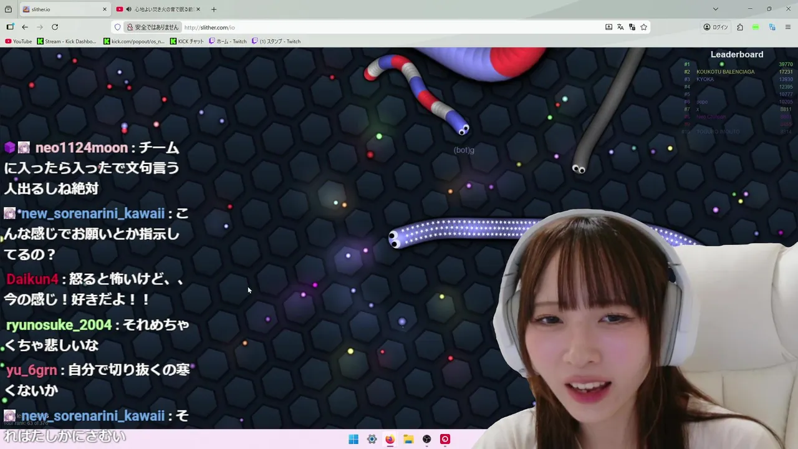798x449 pixels.
Task: Click the top leaderboard score 39770
Action: (x=786, y=64)
